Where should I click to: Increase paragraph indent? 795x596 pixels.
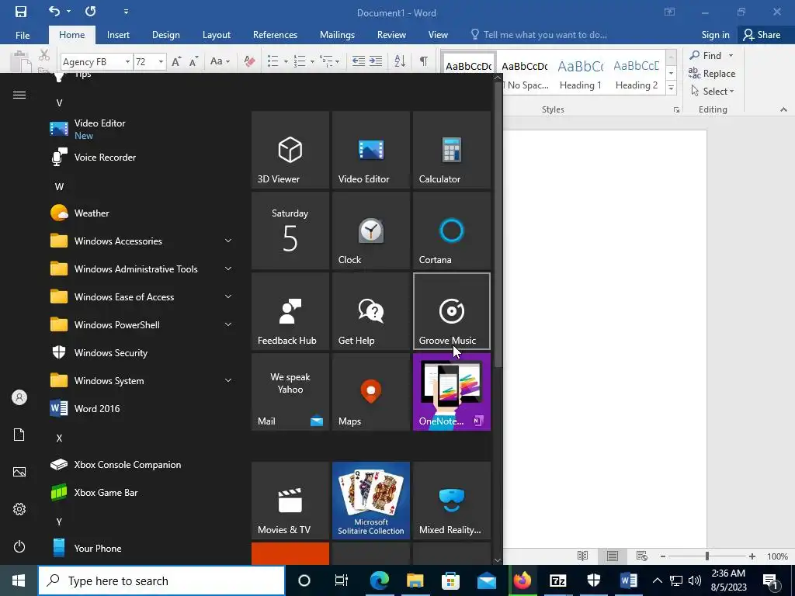coord(376,61)
